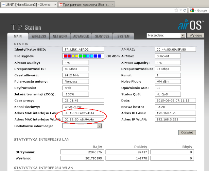This screenshot has width=209, height=171.
Task: Go to the ADVANCED tab
Action: [81, 36]
